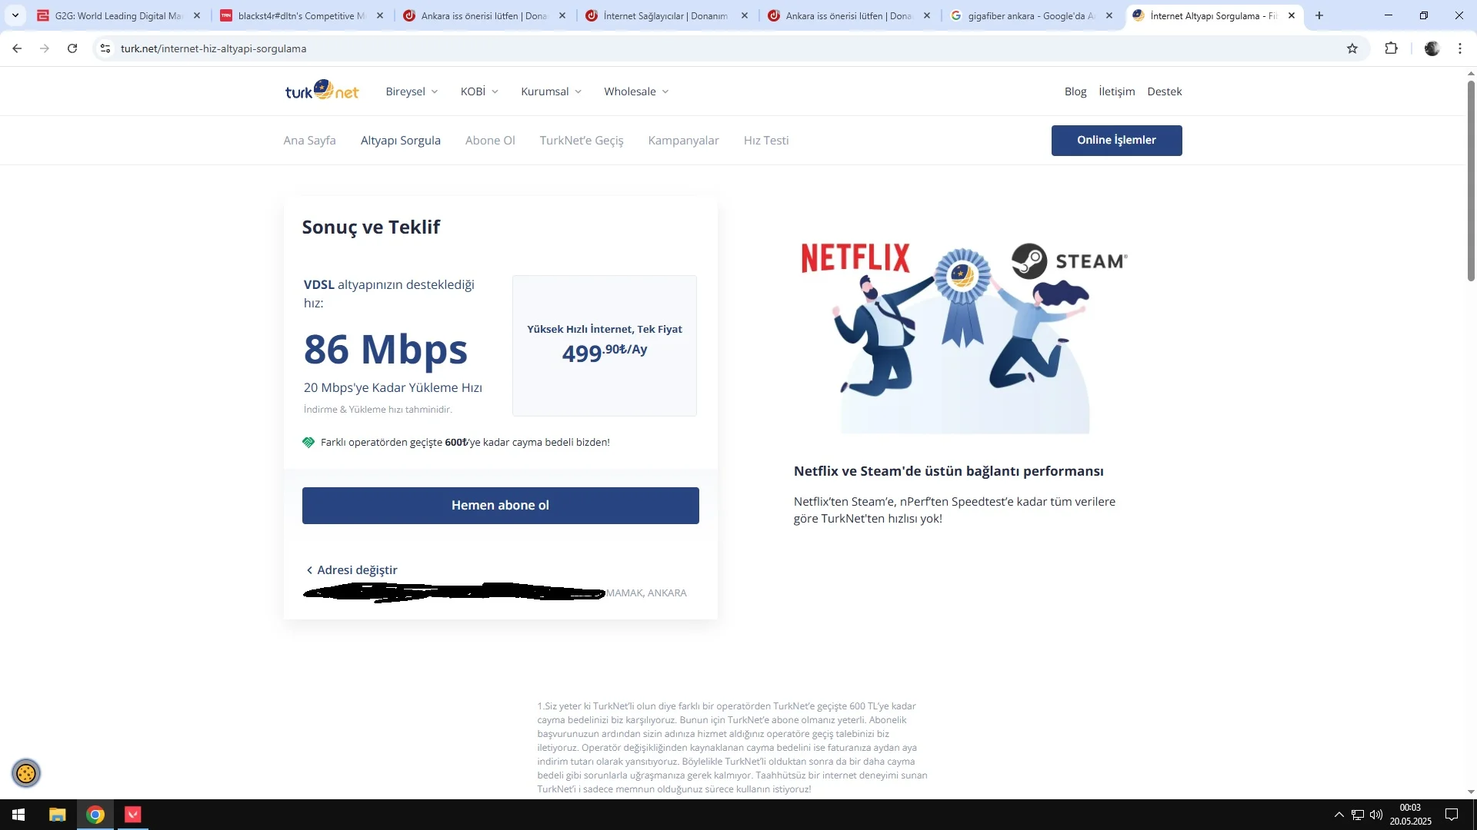The image size is (1477, 830).
Task: Bookmark this page with the star icon
Action: pos(1352,48)
